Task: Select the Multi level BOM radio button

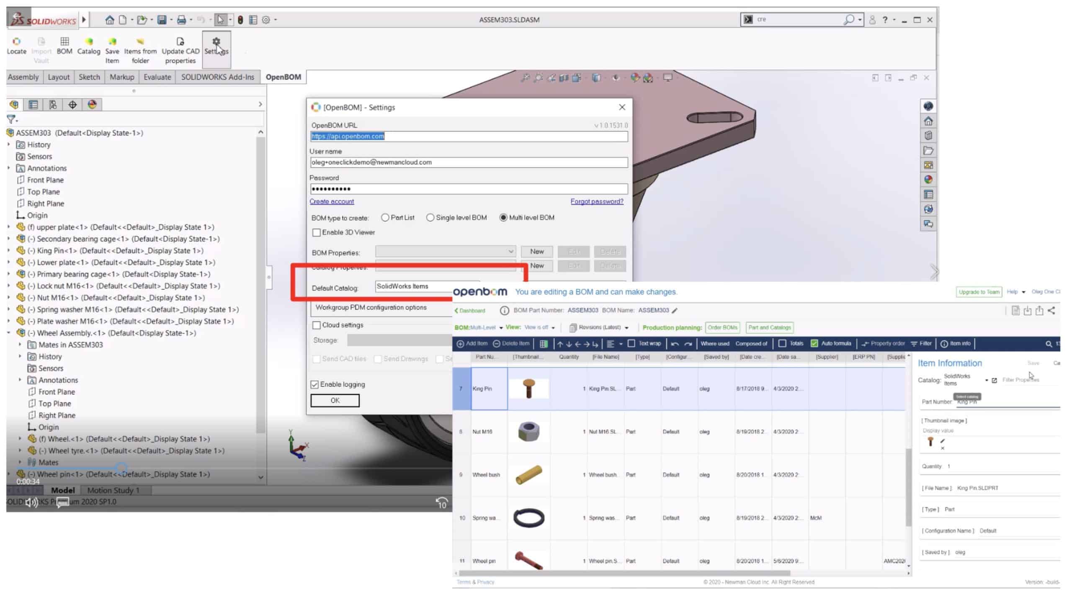Action: tap(503, 217)
